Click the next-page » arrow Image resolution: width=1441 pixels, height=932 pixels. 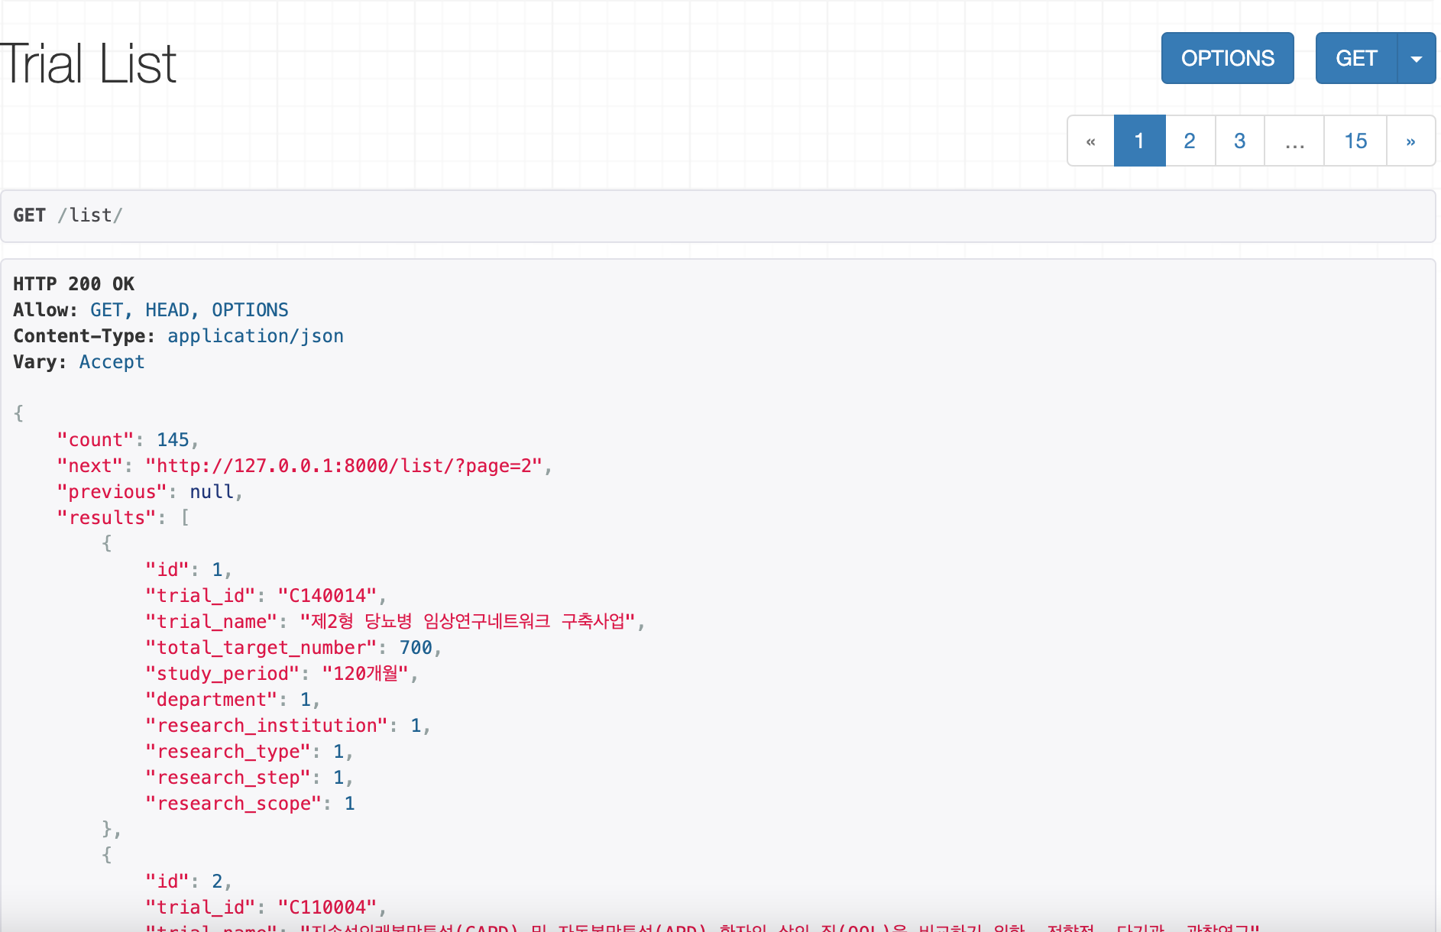[1410, 141]
